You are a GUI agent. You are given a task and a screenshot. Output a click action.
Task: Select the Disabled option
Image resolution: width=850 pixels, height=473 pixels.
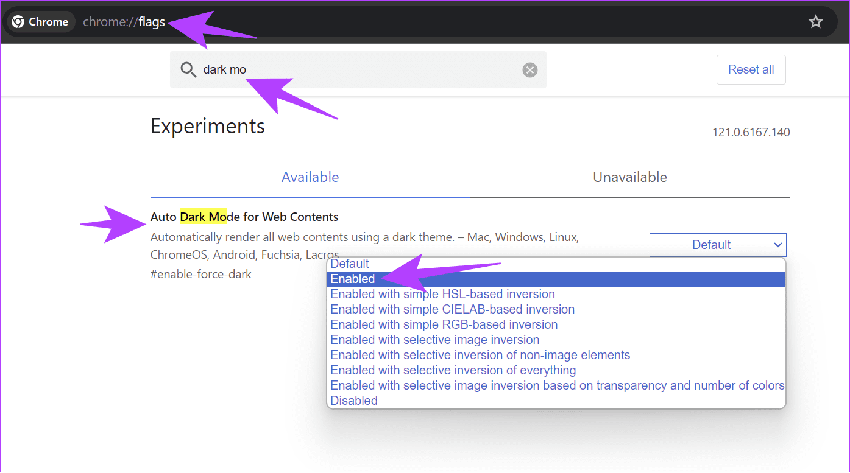(556, 401)
